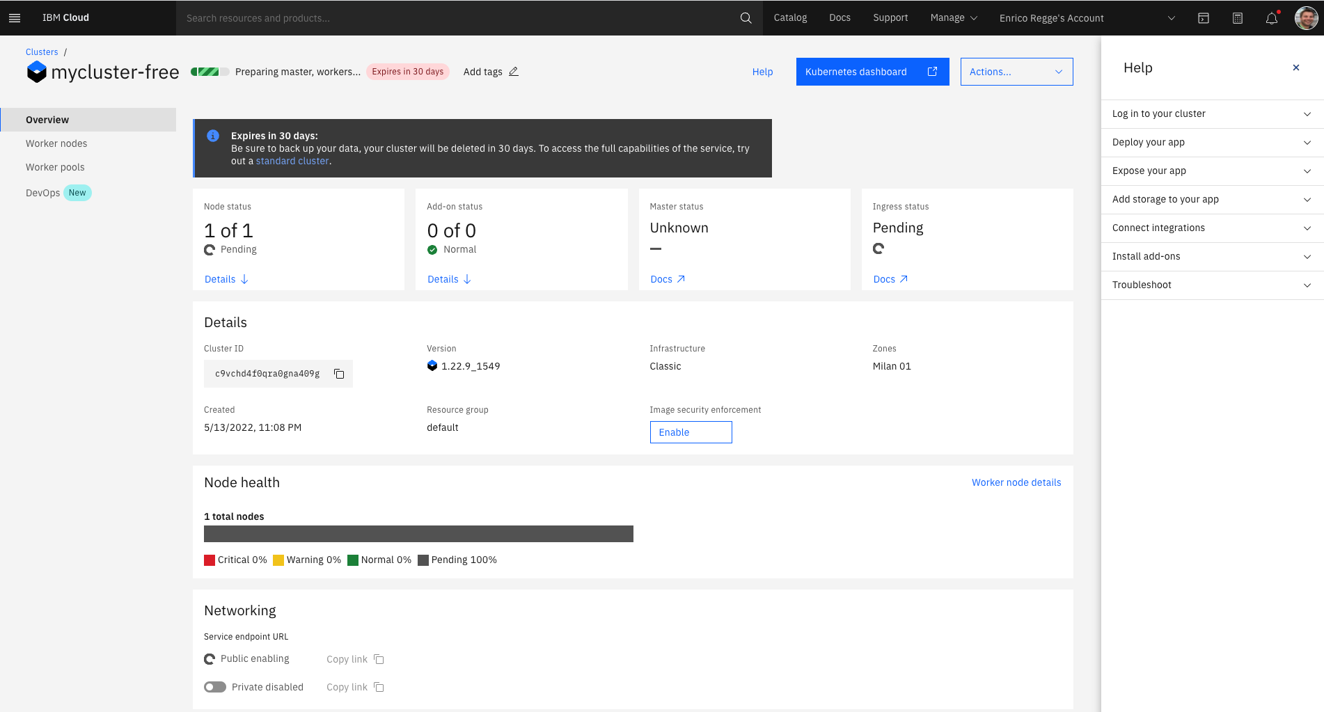Open Support in top navigation
Viewport: 1324px width, 712px height.
tap(890, 18)
